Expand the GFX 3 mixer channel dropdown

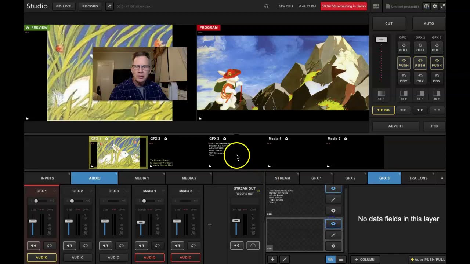[x=127, y=191]
